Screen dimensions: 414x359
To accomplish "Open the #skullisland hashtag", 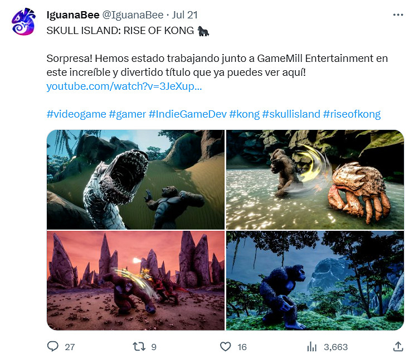I will [x=291, y=114].
